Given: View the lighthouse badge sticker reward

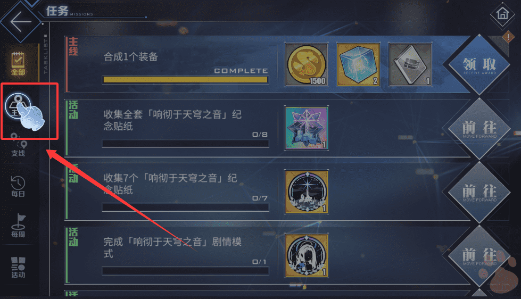Looking at the screenshot, I should pyautogui.click(x=307, y=192).
